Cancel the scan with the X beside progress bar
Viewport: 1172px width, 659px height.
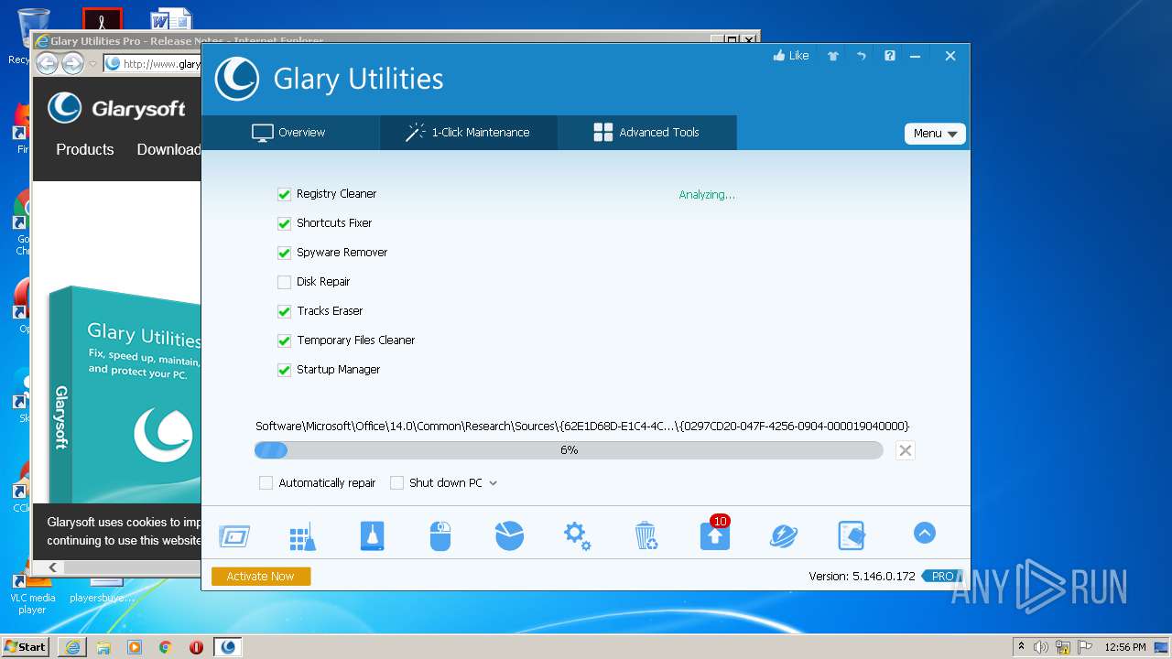coord(905,450)
